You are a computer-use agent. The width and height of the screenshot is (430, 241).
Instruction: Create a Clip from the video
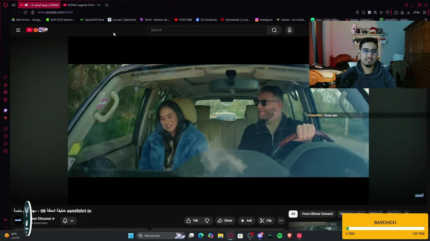[x=266, y=221]
